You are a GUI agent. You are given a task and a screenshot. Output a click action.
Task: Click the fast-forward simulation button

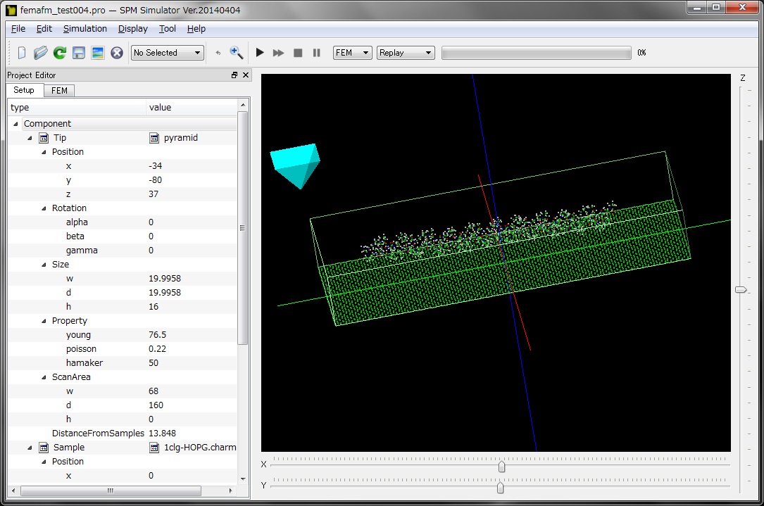point(279,53)
